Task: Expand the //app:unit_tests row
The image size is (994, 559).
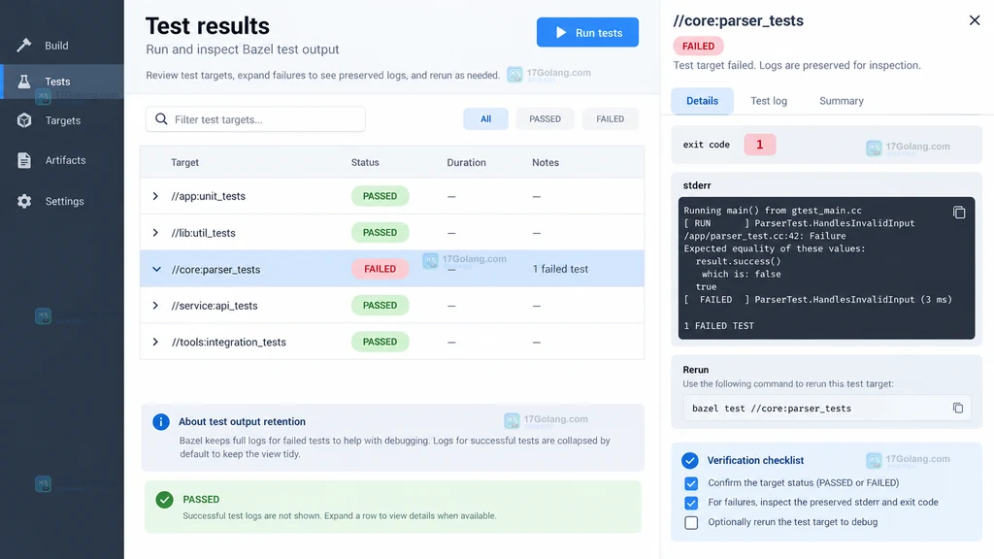Action: pyautogui.click(x=155, y=196)
